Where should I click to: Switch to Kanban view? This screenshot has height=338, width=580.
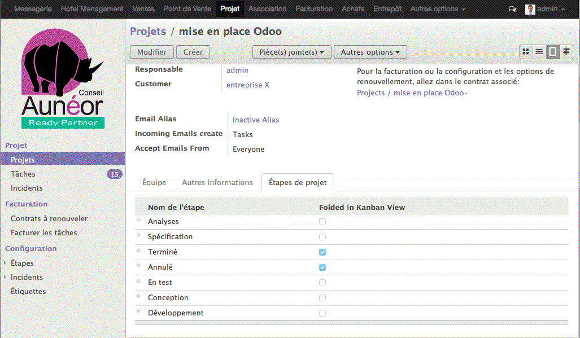[525, 51]
